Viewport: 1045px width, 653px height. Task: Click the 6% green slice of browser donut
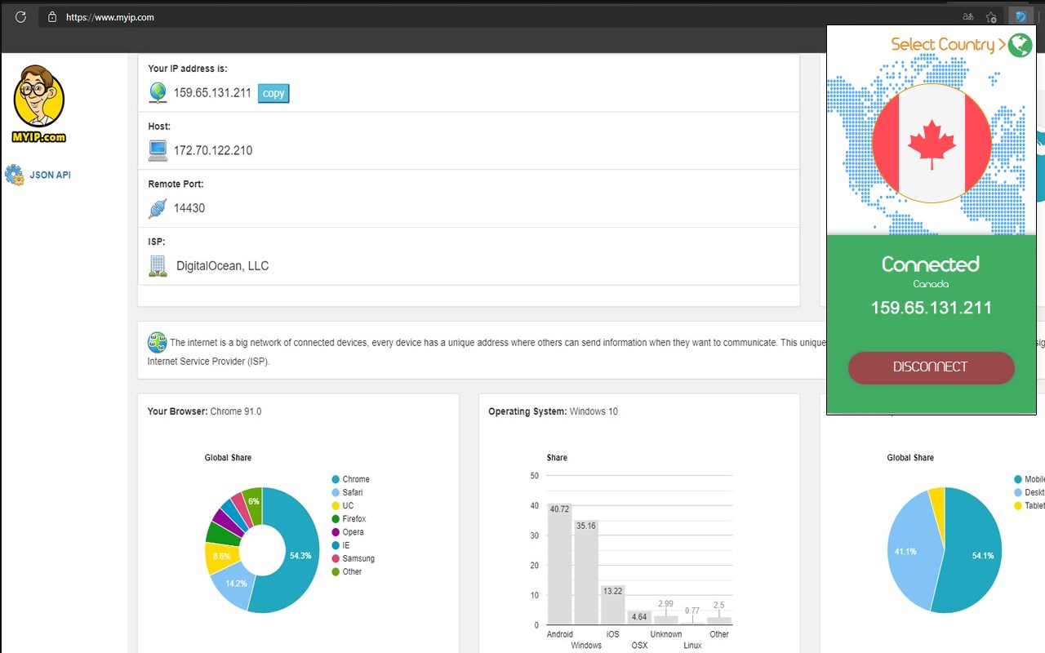click(254, 502)
